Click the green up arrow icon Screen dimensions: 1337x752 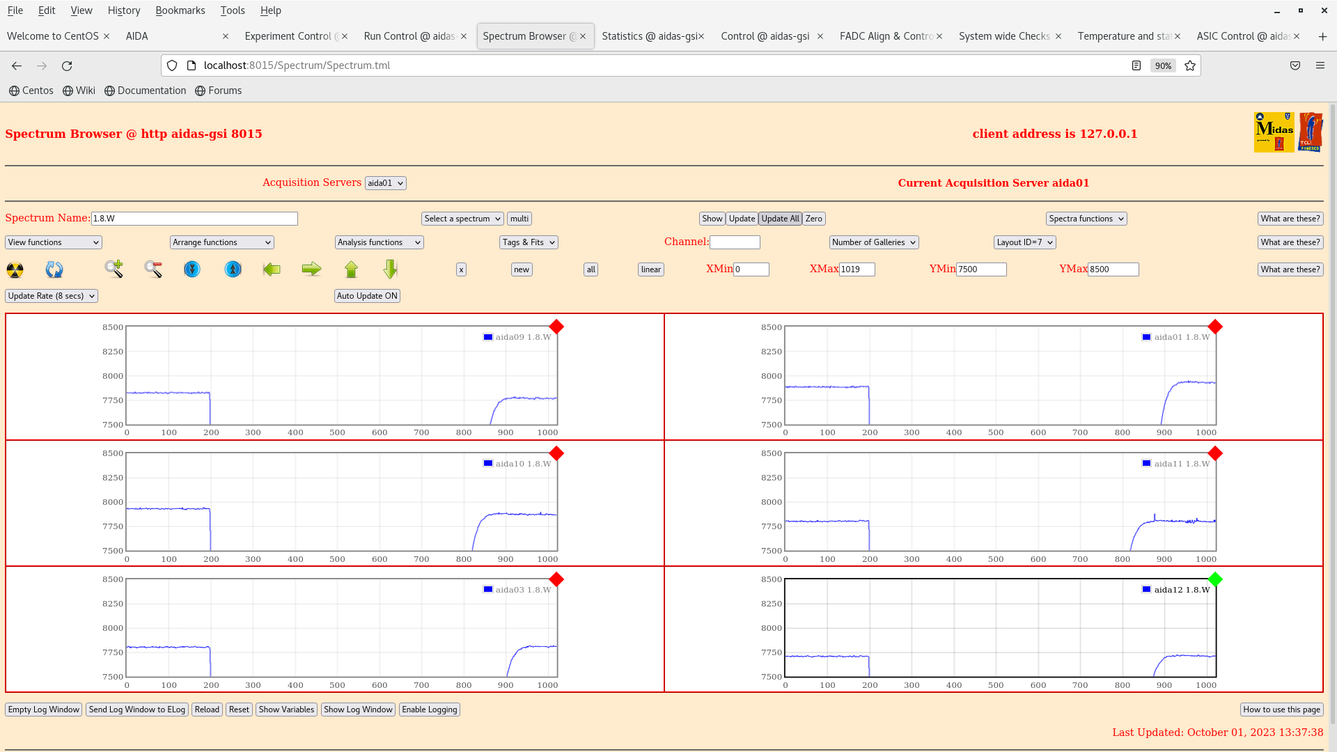(351, 269)
